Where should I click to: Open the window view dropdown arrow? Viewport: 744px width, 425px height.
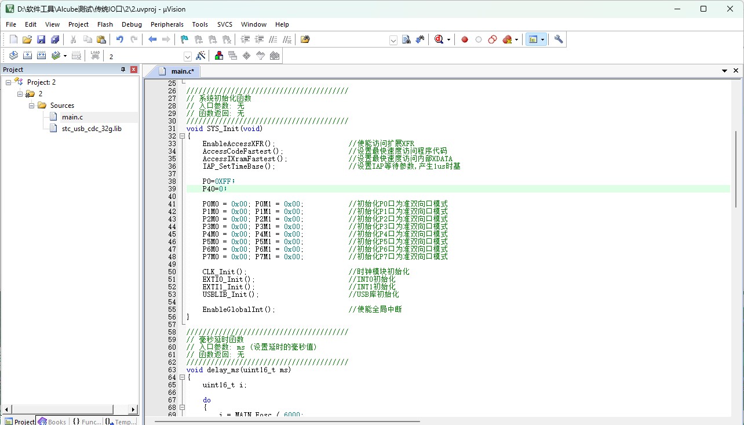coord(542,40)
